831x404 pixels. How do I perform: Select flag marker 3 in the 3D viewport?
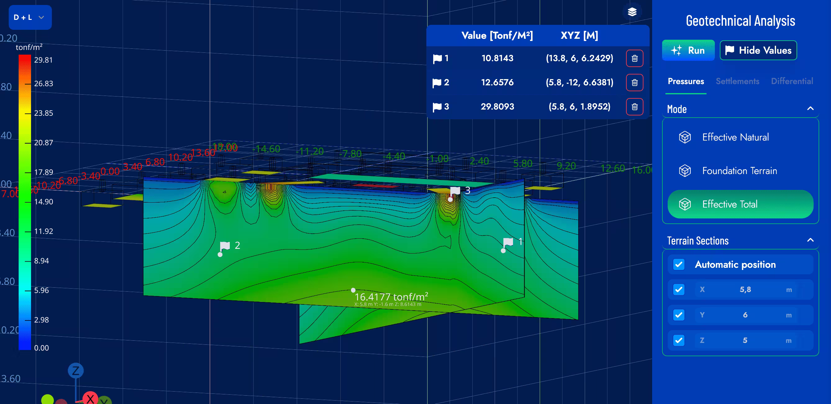(x=456, y=191)
